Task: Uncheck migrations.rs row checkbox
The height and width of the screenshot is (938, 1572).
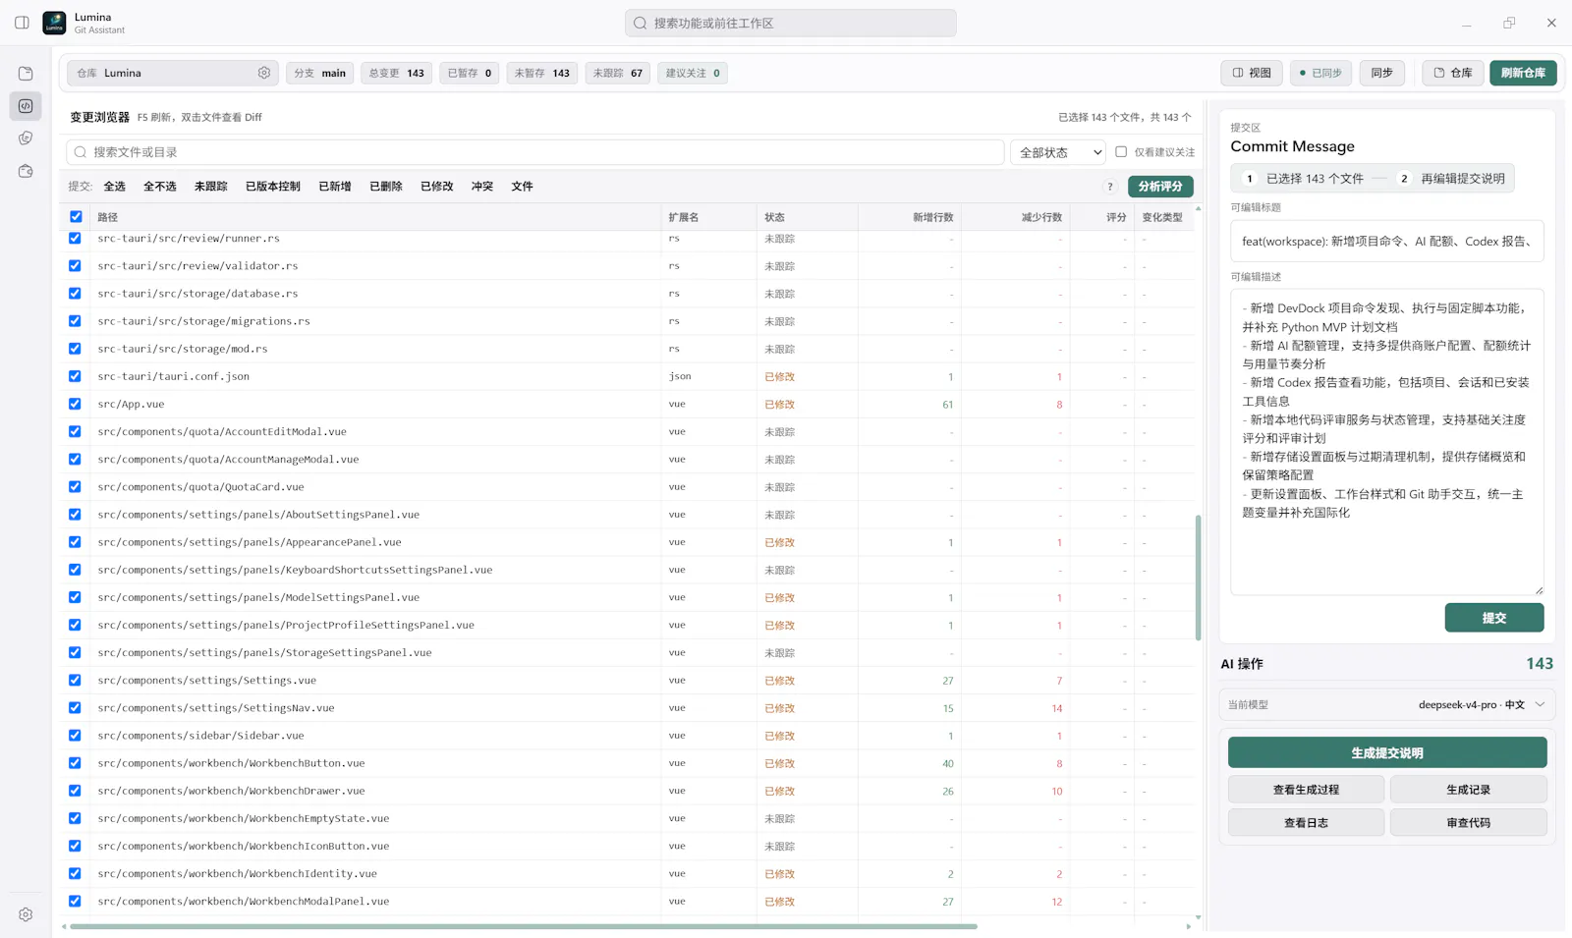Action: point(75,321)
